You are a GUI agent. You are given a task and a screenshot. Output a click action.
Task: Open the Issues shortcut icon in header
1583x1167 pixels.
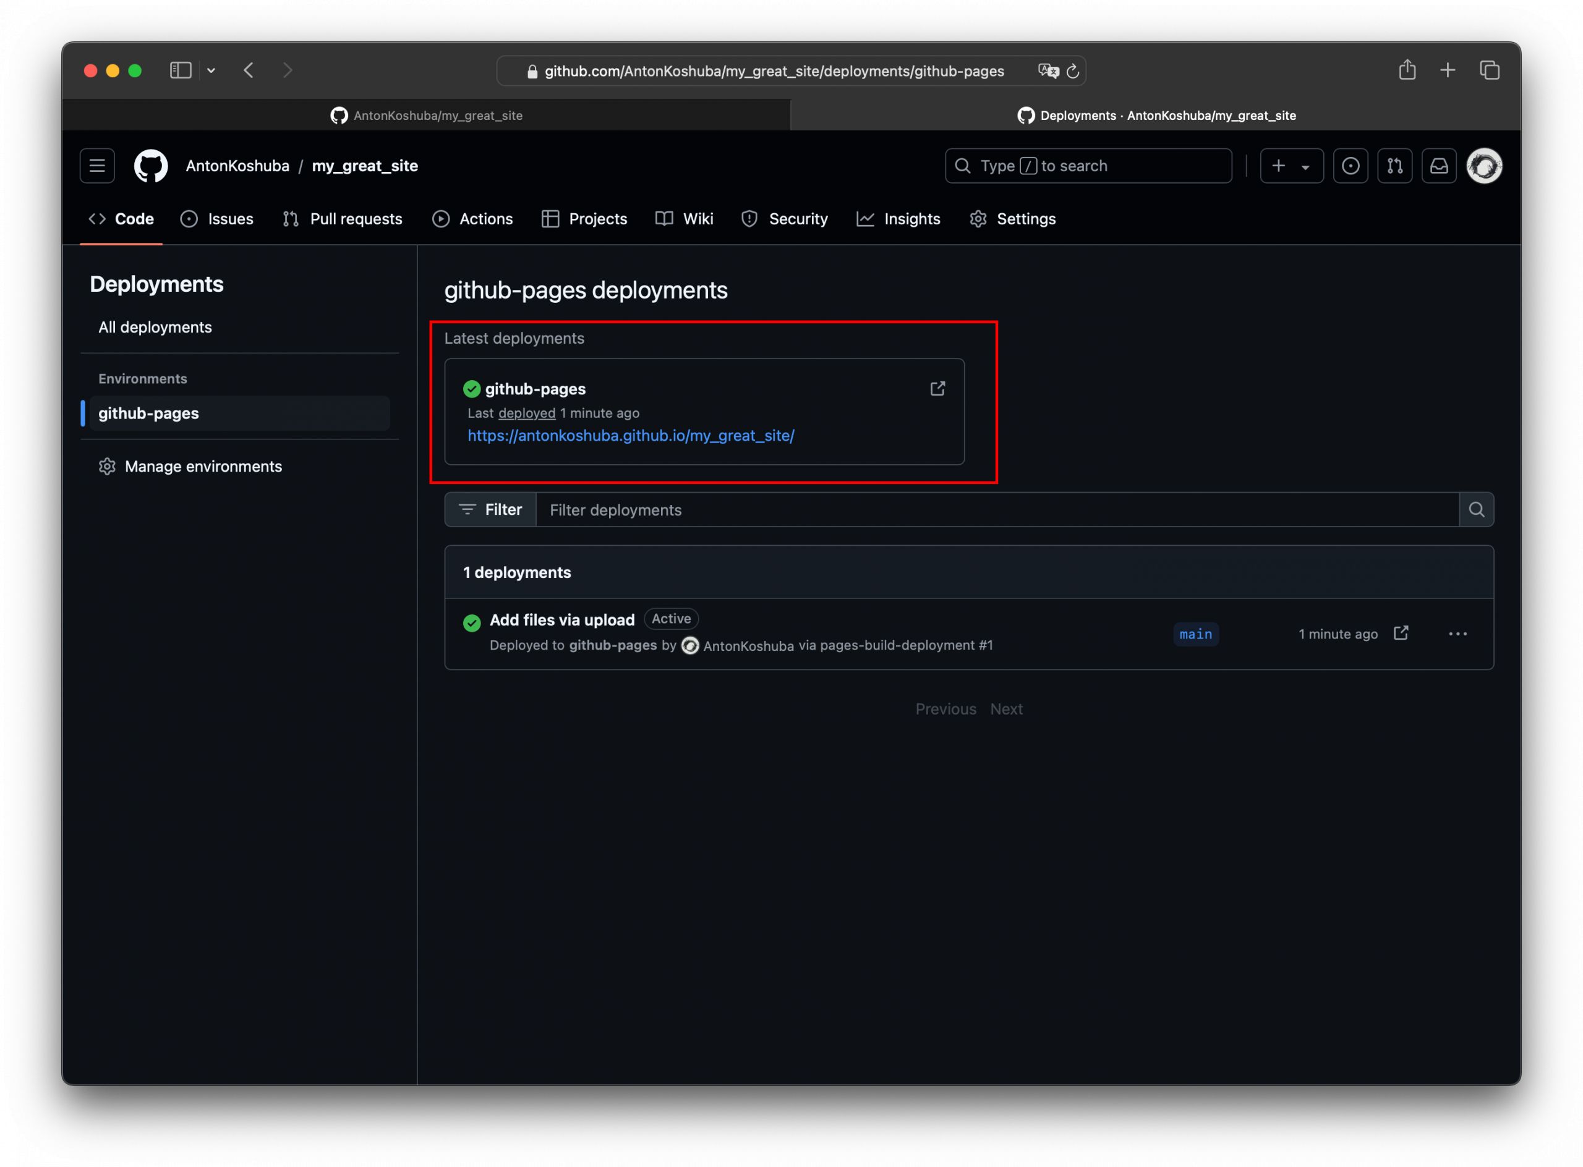pyautogui.click(x=1350, y=166)
